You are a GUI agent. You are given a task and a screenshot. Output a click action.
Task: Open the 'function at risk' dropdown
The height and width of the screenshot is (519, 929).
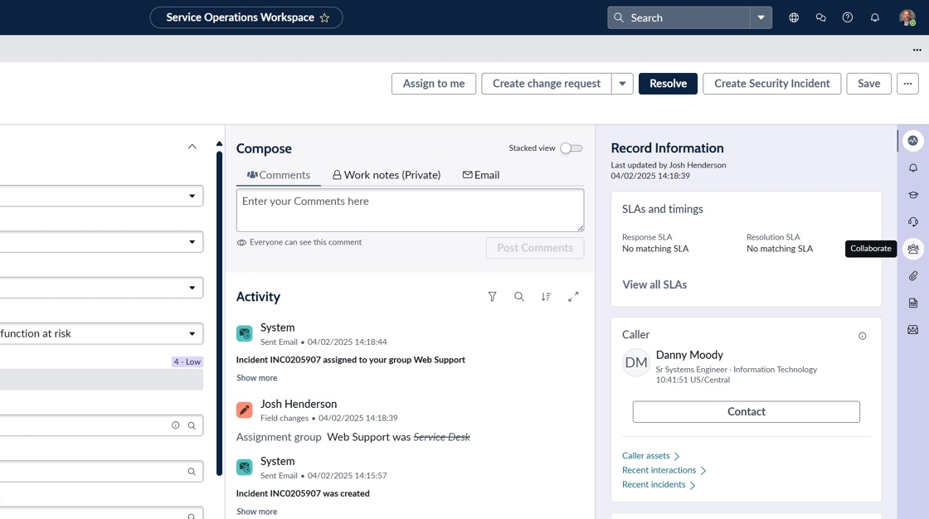tap(101, 333)
